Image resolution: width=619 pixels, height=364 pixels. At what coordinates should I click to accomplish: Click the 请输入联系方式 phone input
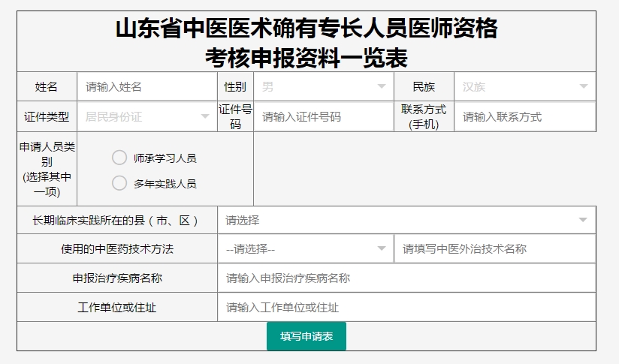pos(524,116)
